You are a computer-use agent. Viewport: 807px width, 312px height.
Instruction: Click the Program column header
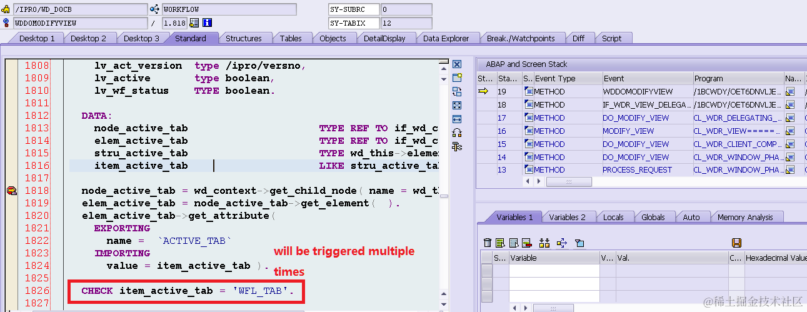pos(738,78)
